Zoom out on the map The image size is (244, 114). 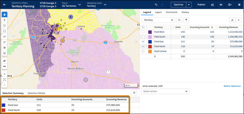point(4,85)
